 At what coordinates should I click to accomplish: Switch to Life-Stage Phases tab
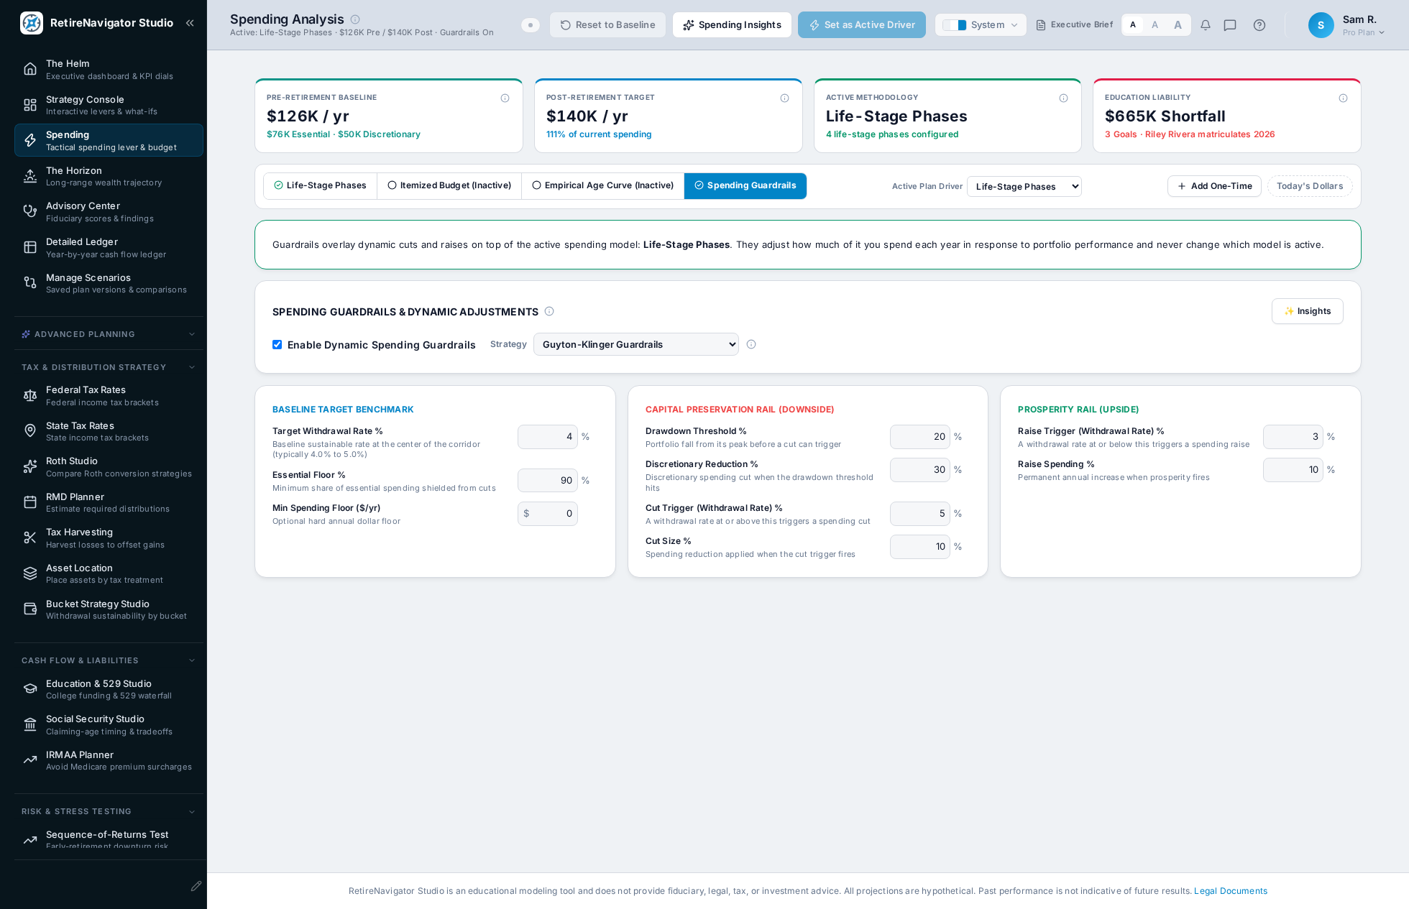point(320,185)
